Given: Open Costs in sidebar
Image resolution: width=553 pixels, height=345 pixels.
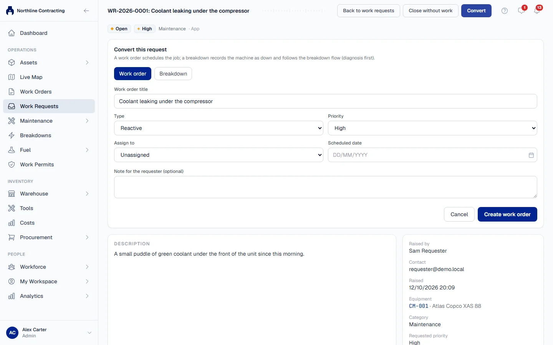Looking at the screenshot, I should [49, 223].
